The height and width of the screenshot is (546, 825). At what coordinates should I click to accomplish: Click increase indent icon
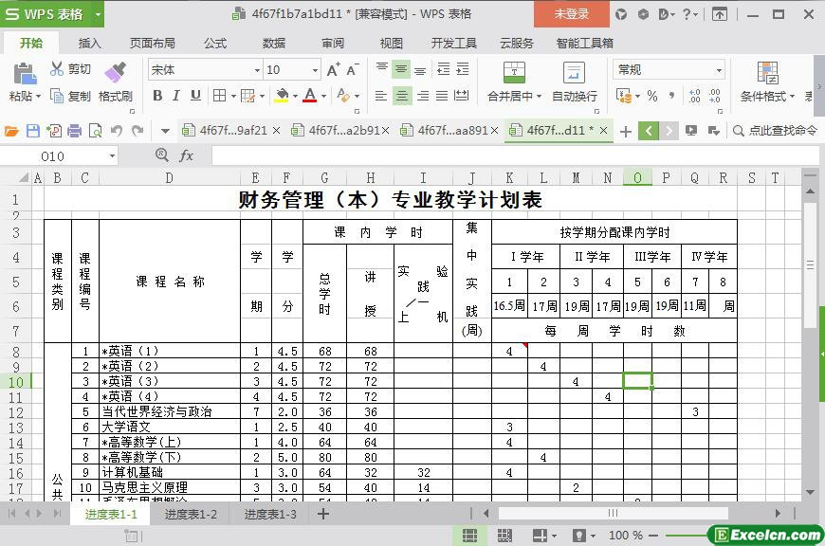click(463, 68)
